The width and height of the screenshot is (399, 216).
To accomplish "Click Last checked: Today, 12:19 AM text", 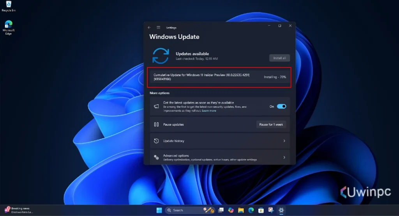I will point(197,59).
